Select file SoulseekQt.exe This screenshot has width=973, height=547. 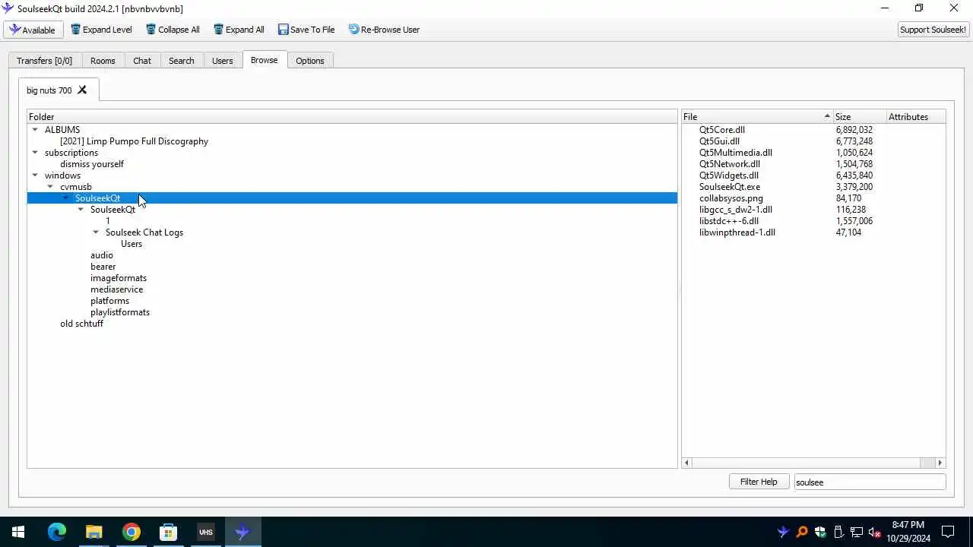(x=730, y=187)
